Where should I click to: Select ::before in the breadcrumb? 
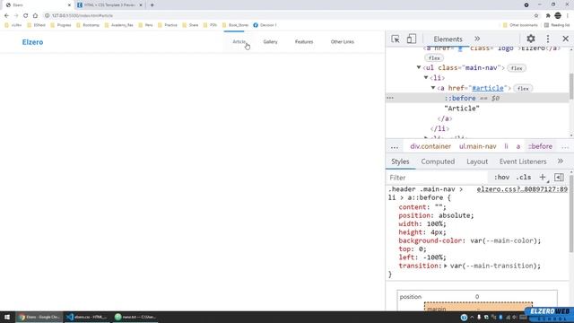coord(540,146)
